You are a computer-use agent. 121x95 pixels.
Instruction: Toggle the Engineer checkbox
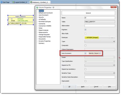coord(86,30)
